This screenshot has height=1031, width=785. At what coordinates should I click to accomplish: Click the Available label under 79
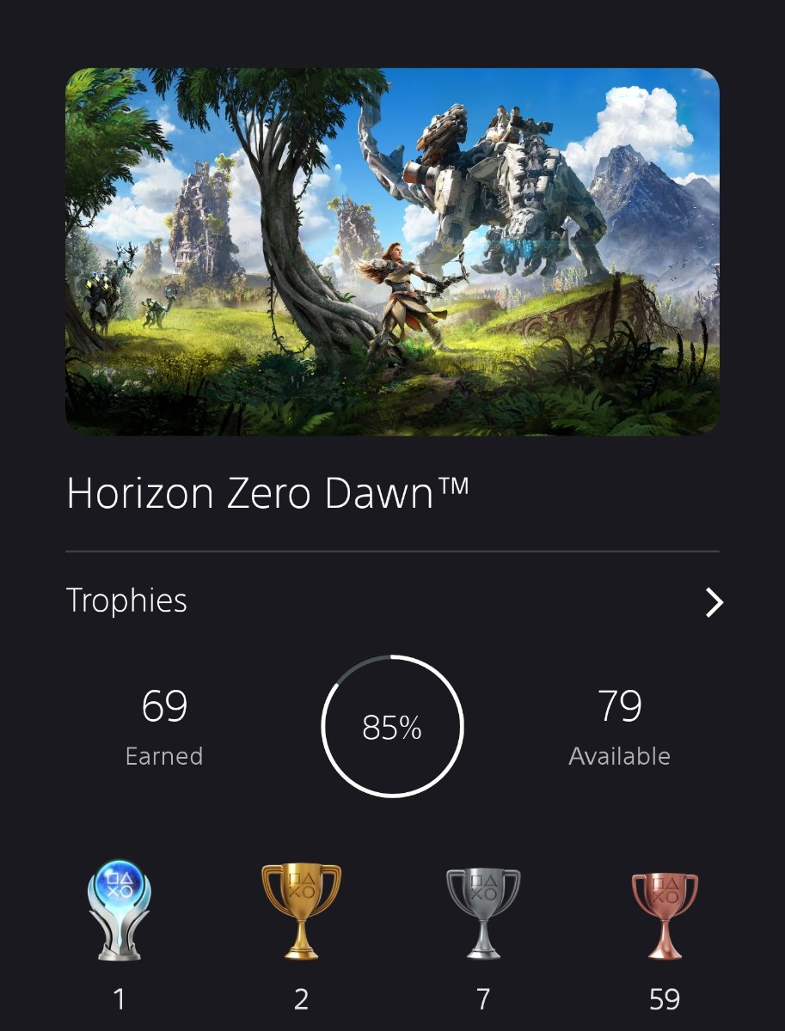tap(619, 756)
